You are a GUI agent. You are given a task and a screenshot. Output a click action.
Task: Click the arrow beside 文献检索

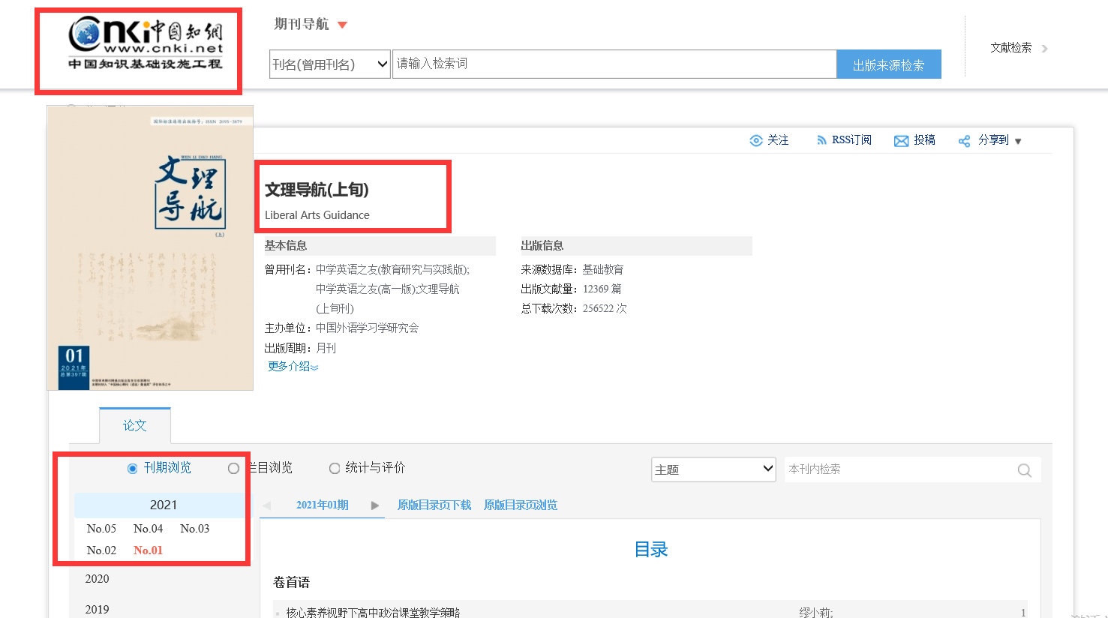pos(1044,49)
